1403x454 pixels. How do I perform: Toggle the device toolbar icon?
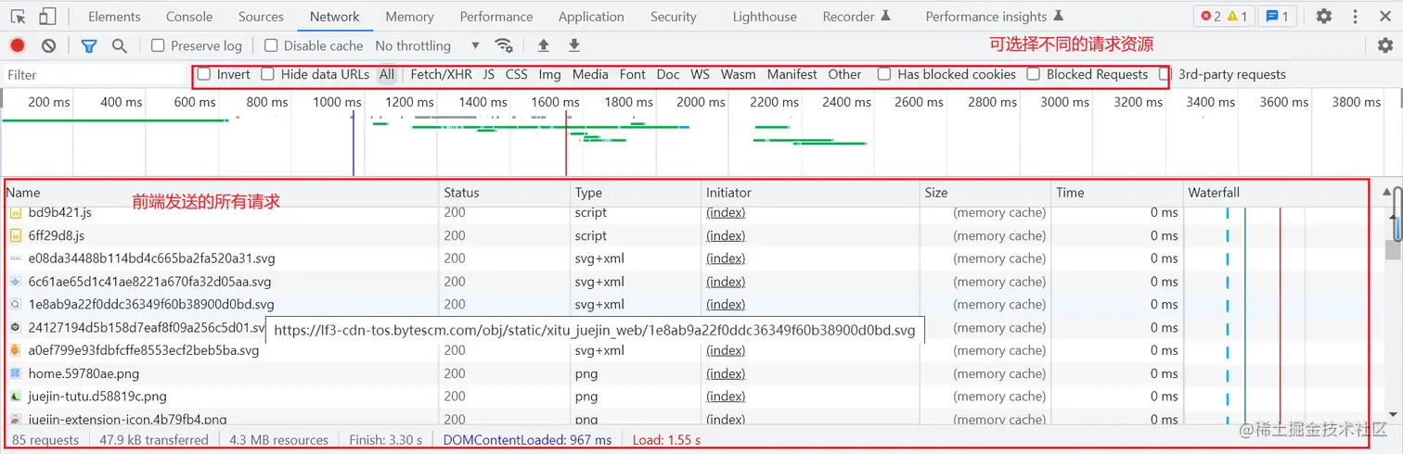tap(47, 17)
